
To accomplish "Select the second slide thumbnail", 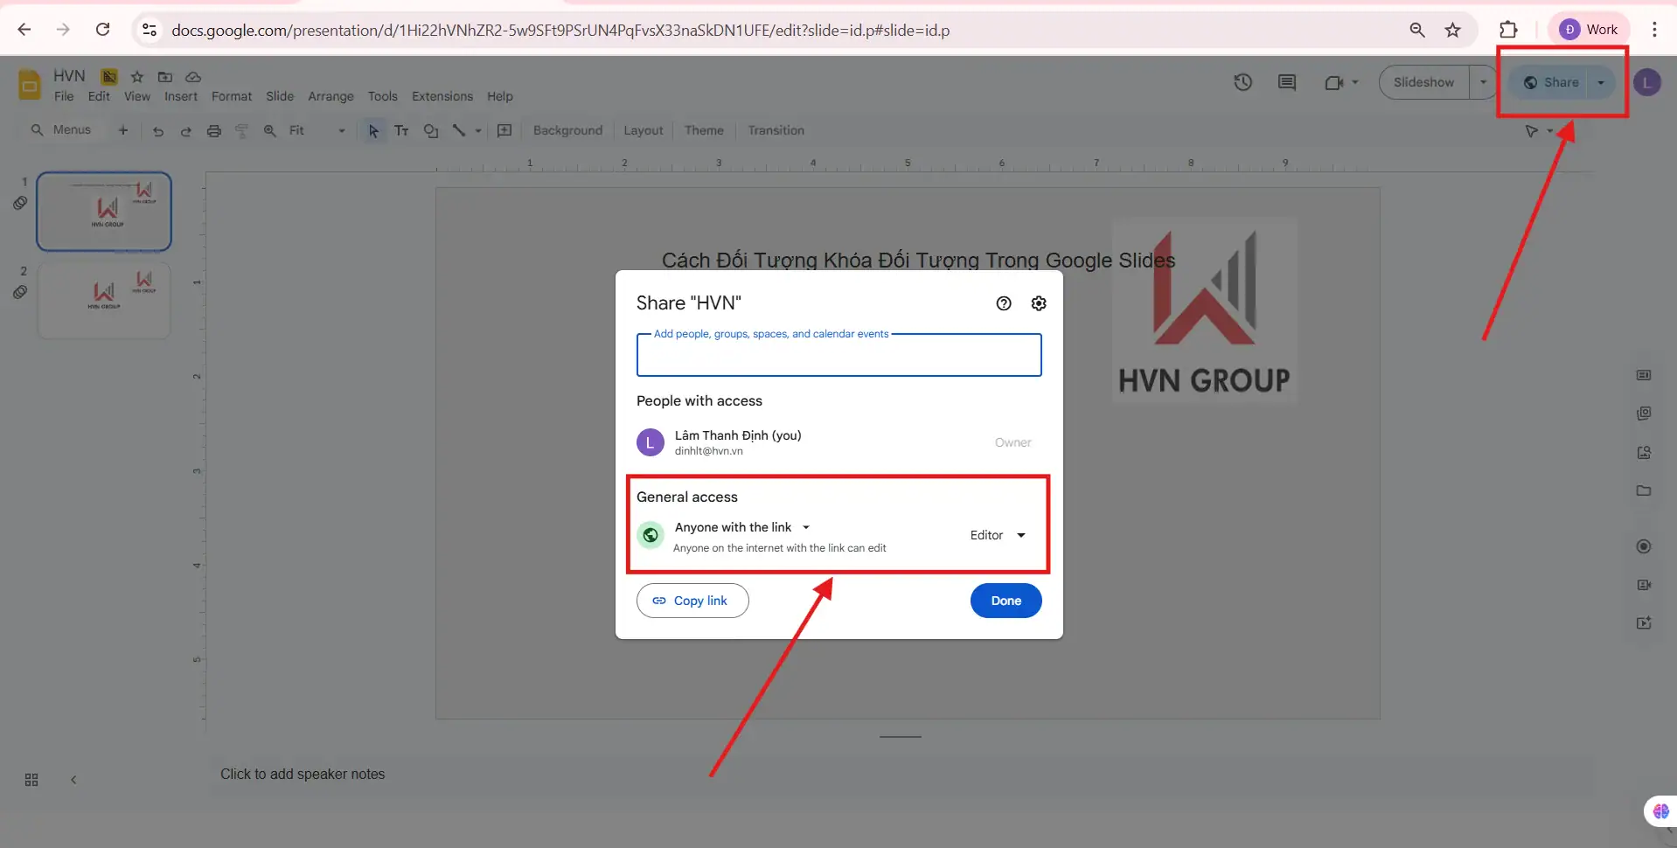I will click(104, 300).
